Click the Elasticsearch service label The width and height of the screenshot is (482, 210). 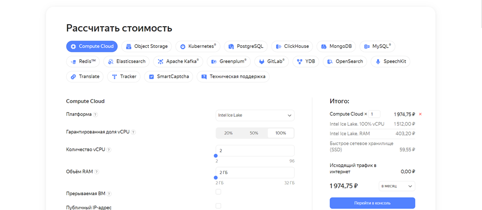click(131, 61)
